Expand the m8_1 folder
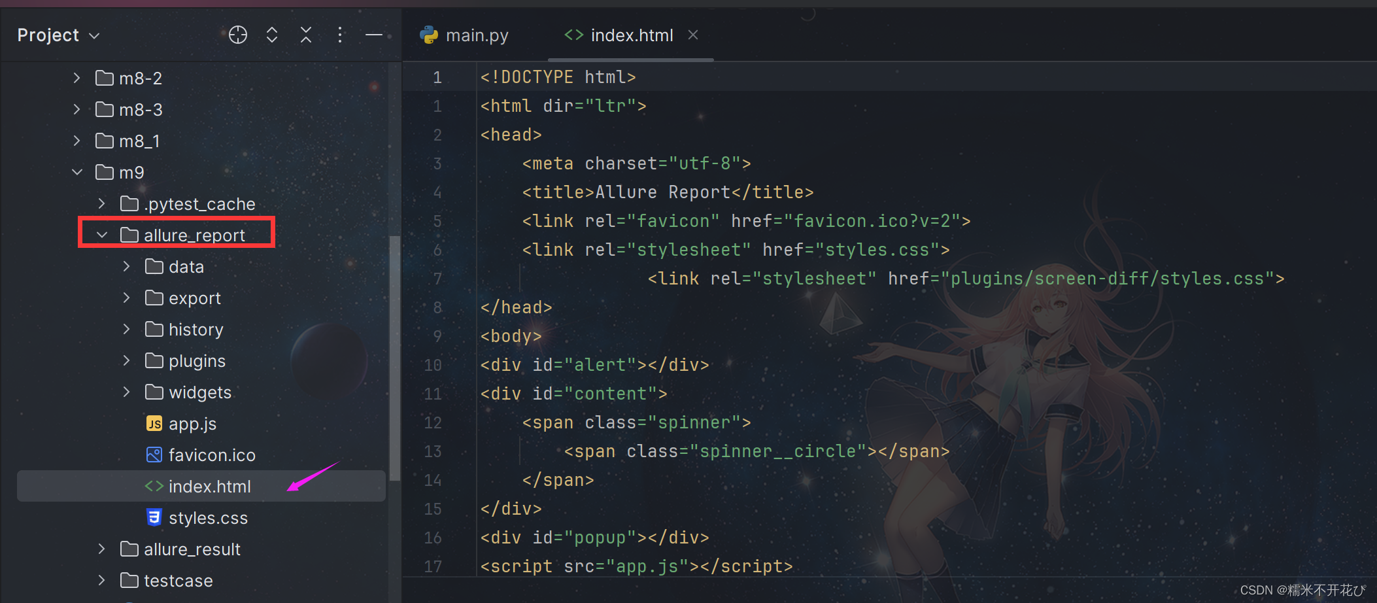Screen dimensions: 1377x603 coord(76,141)
